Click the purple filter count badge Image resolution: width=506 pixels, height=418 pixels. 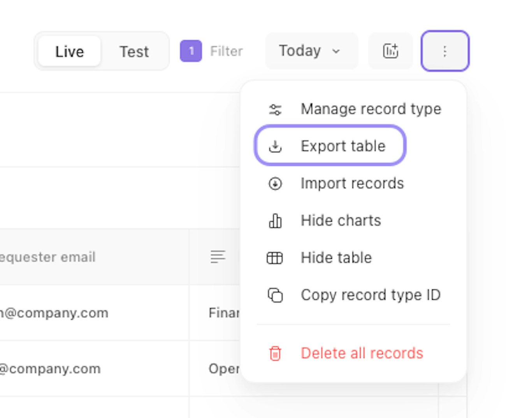click(x=191, y=51)
